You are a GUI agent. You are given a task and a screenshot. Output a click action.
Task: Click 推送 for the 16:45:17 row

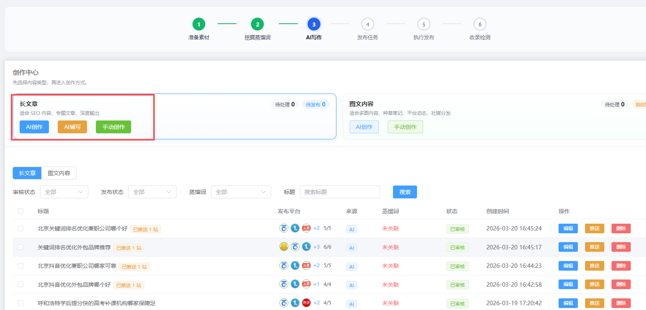coord(595,247)
